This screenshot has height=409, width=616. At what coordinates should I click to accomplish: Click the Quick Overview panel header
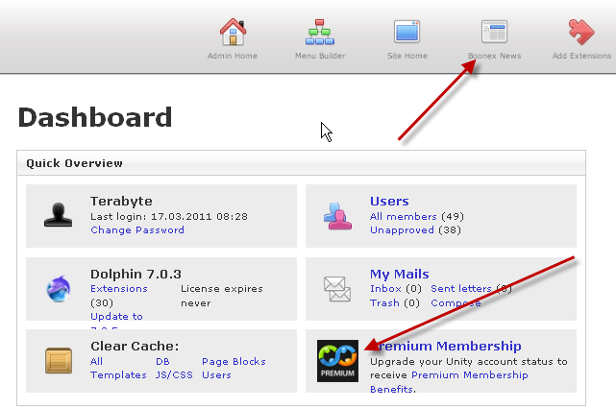click(x=301, y=163)
